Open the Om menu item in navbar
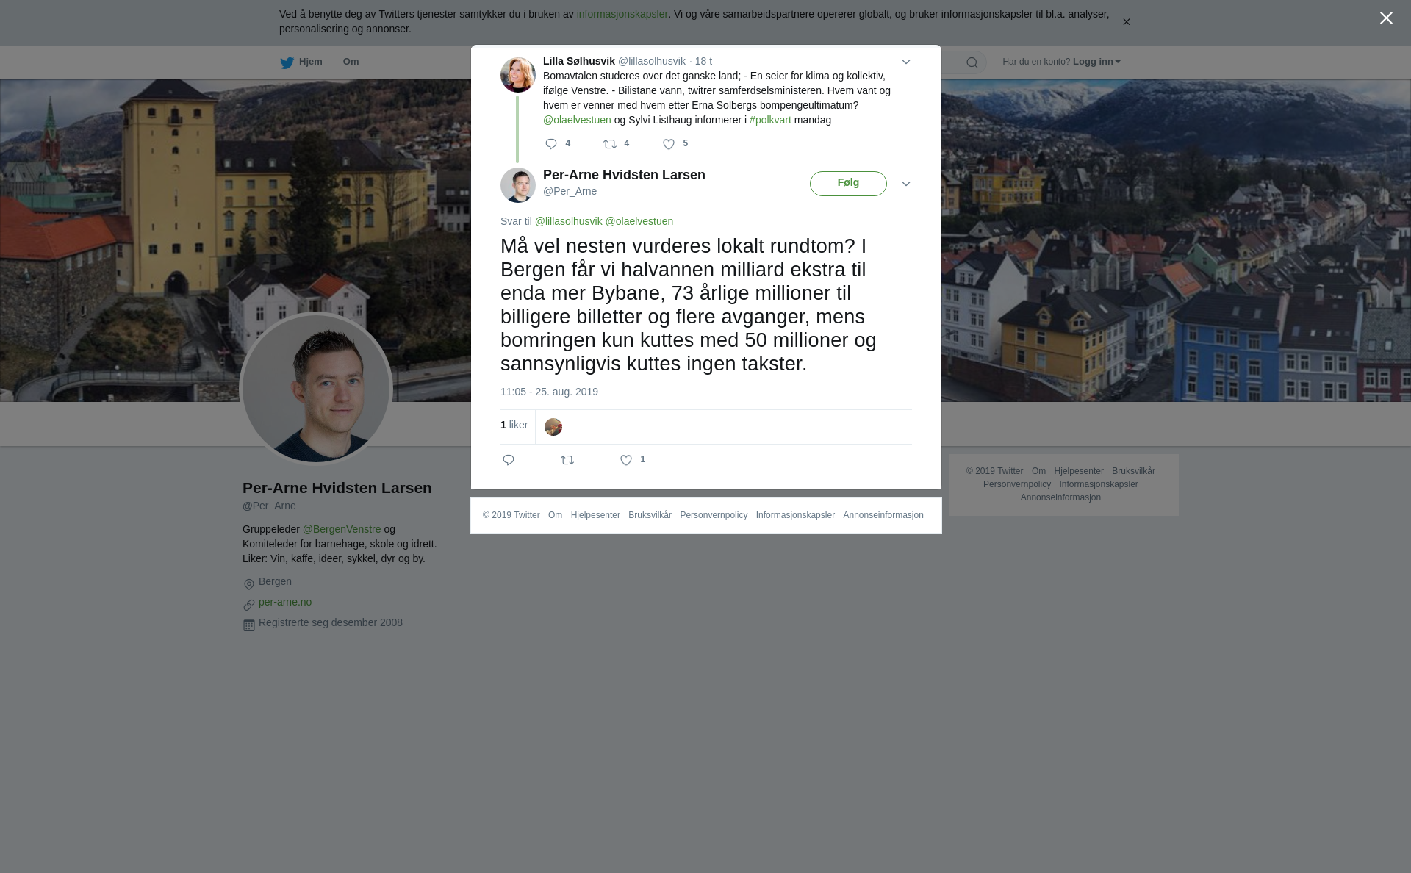Screen dimensions: 1411x873 tap(351, 62)
